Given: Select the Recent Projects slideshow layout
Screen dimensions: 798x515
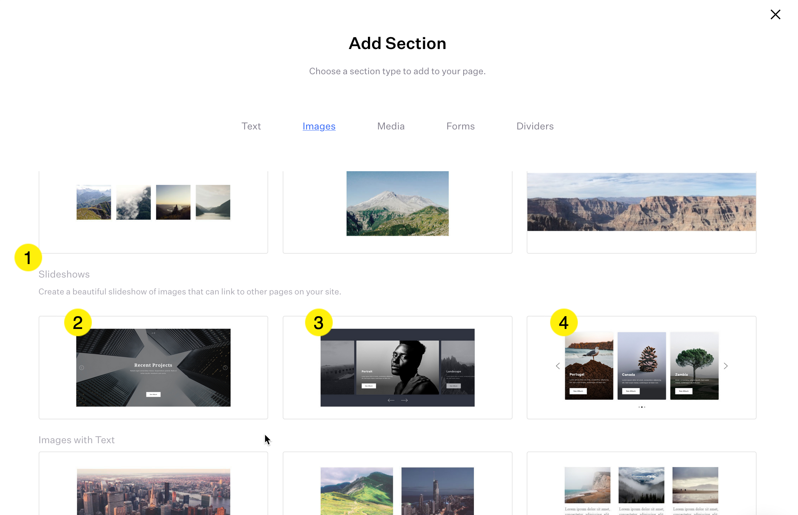Looking at the screenshot, I should click(x=153, y=367).
